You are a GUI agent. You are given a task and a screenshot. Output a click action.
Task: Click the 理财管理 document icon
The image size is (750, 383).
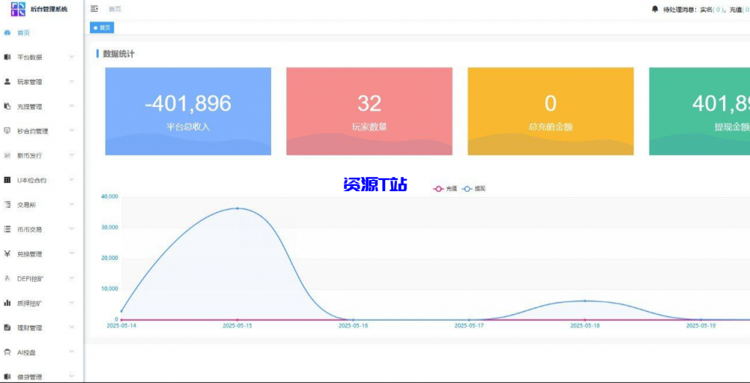pos(7,327)
